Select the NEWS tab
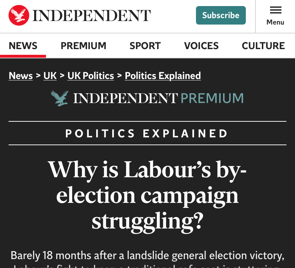 23,46
